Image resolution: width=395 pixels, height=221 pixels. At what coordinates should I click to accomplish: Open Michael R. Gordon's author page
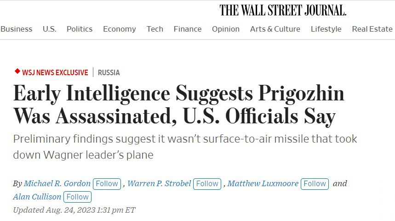57,183
